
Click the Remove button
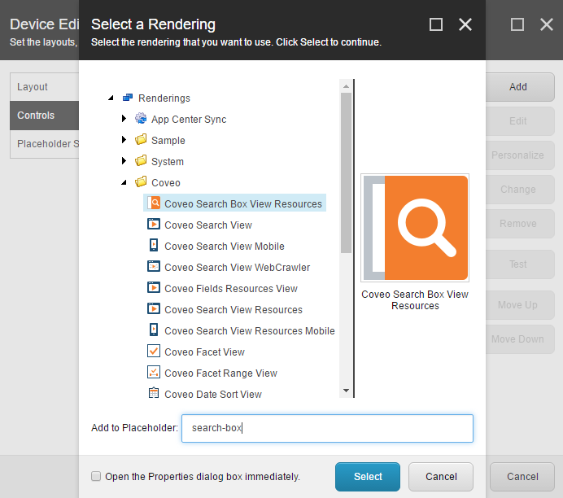[520, 224]
